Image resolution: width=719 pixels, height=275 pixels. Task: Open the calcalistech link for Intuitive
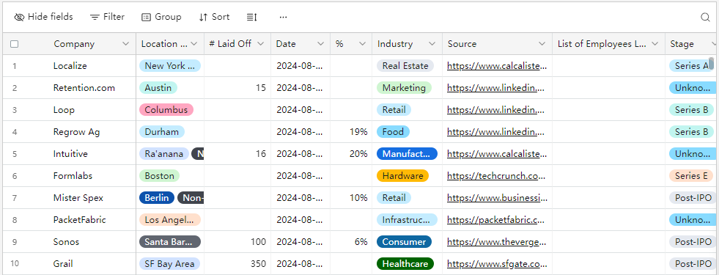(x=497, y=154)
